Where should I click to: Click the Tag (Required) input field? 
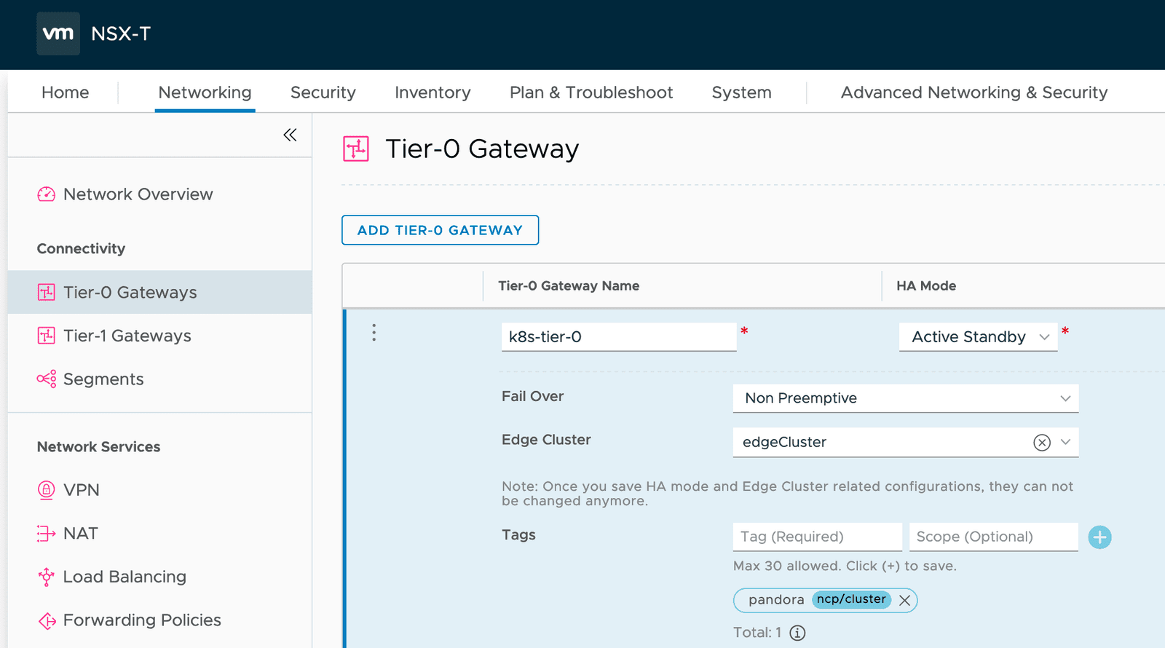817,537
